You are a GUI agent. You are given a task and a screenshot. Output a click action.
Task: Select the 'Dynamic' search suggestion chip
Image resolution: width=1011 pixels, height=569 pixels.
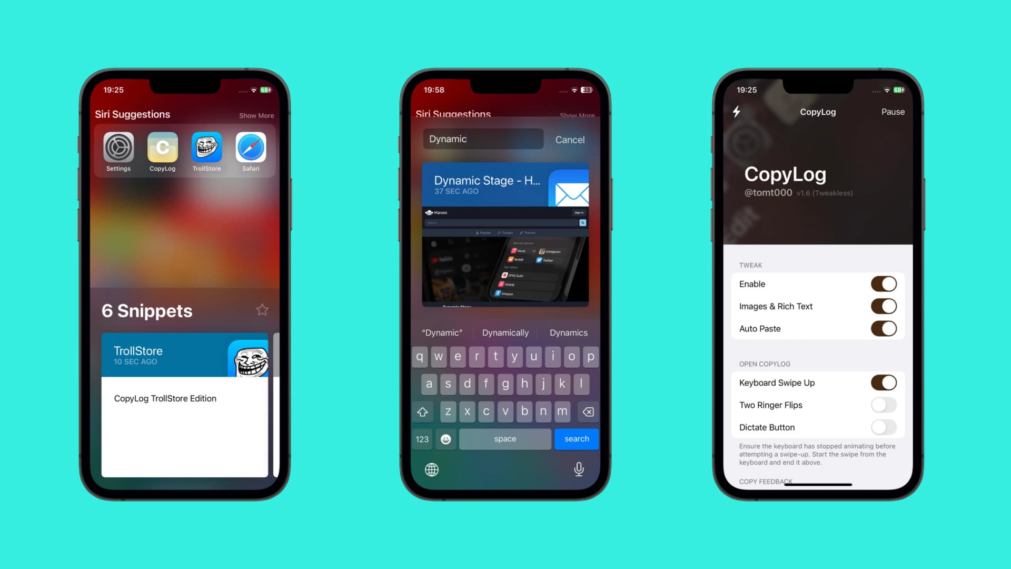coord(442,333)
